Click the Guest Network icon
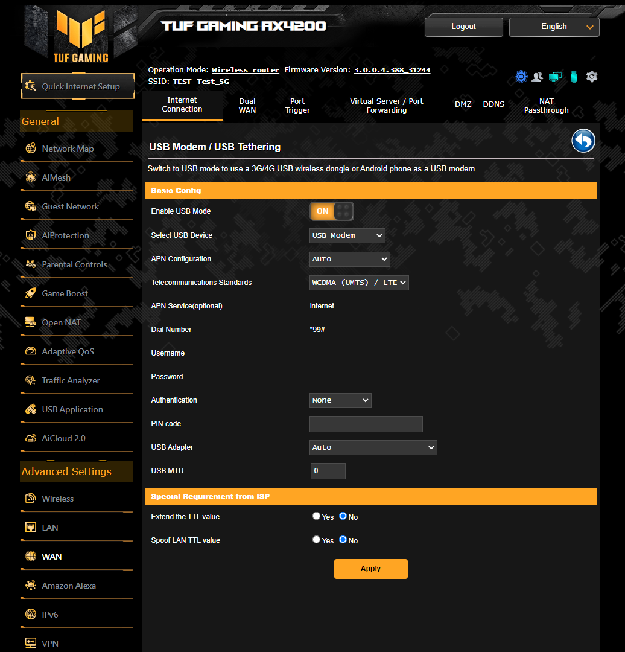 31,206
